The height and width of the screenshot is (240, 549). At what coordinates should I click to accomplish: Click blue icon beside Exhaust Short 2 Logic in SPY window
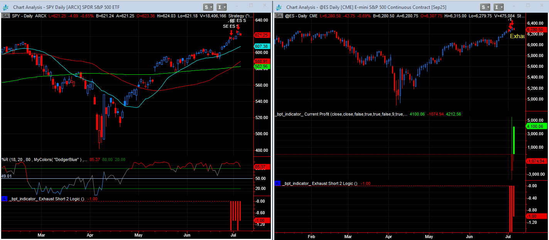click(x=4, y=199)
